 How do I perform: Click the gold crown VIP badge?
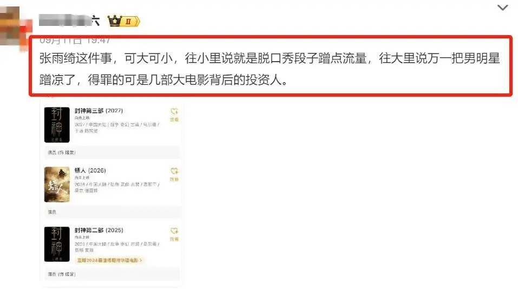tap(115, 21)
